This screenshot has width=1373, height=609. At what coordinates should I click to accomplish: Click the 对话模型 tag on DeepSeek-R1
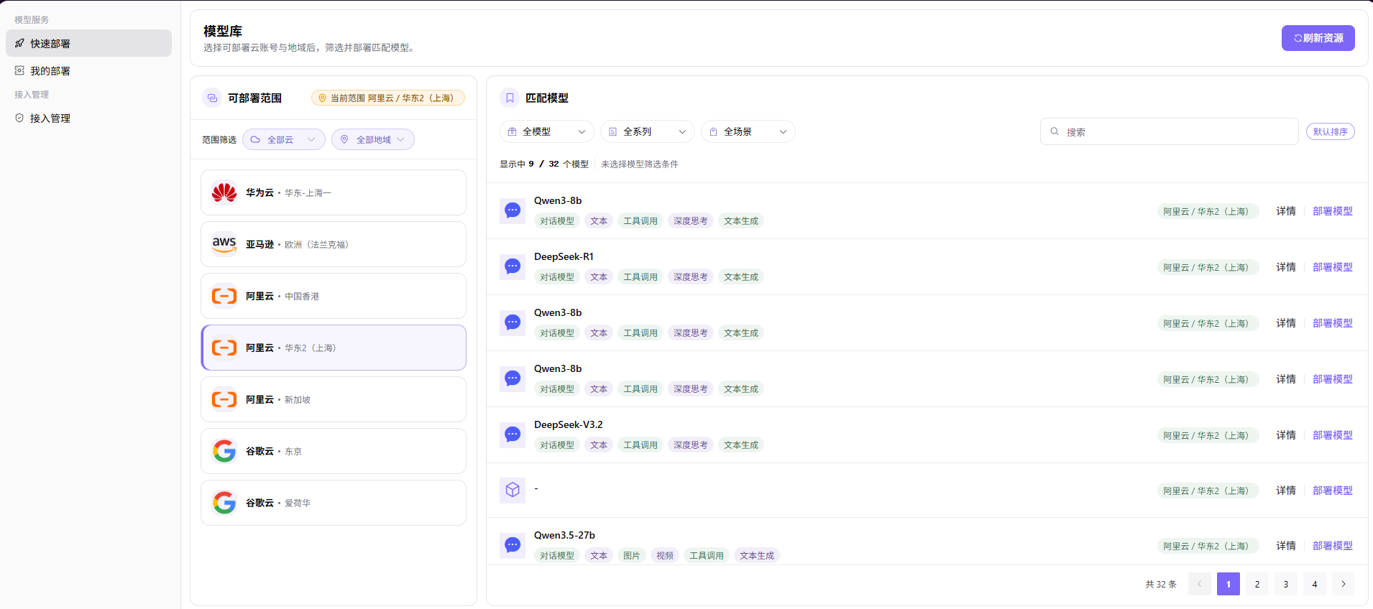557,276
